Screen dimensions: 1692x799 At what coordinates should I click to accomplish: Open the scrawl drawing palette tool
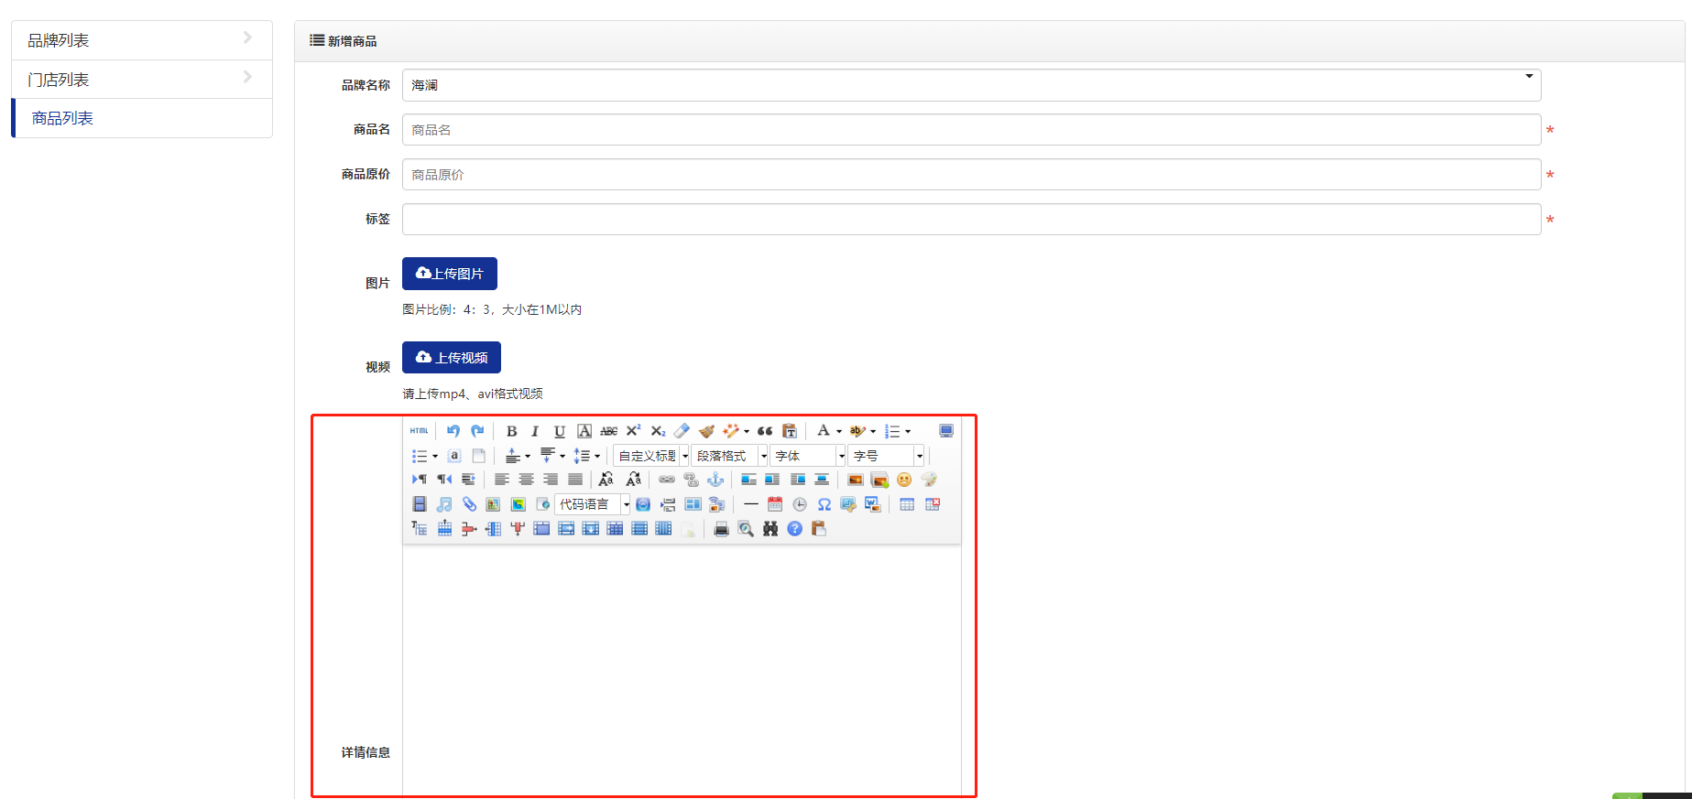(929, 480)
